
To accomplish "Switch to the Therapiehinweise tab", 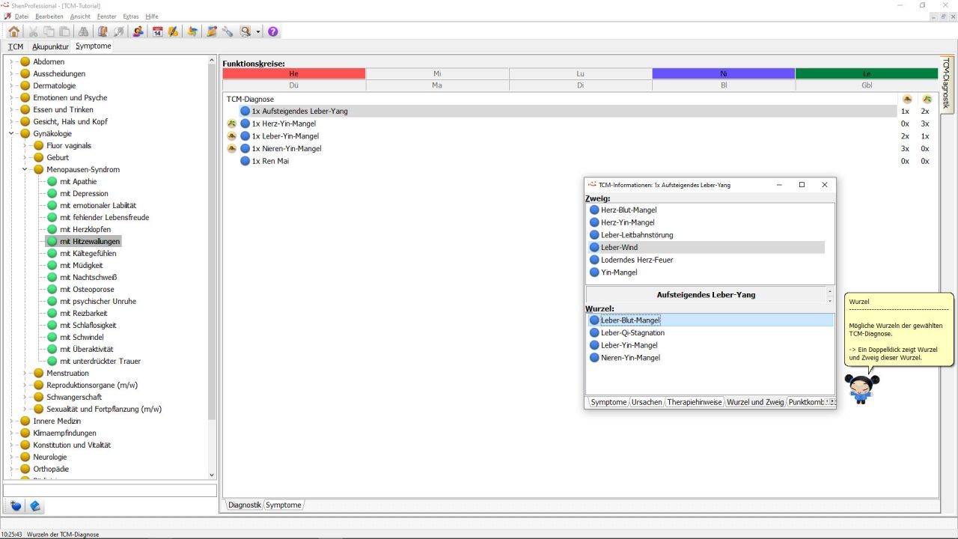I will 695,402.
